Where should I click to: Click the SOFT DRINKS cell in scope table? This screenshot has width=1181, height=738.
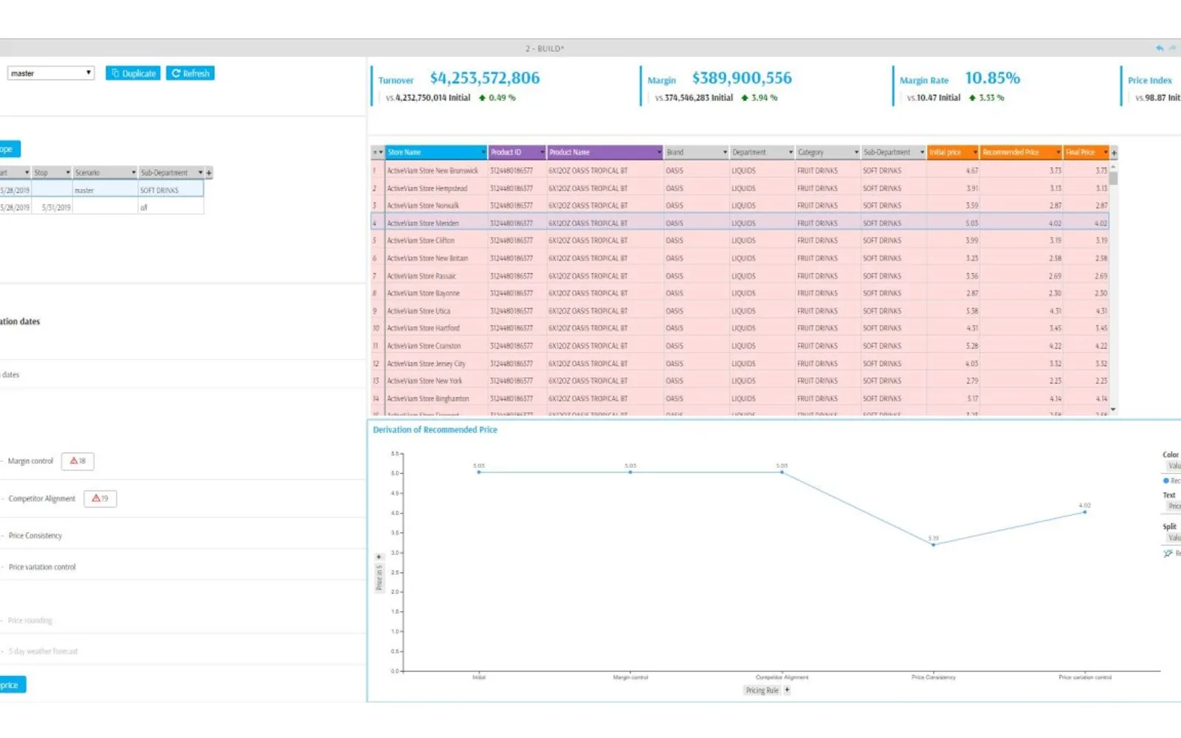pos(171,190)
